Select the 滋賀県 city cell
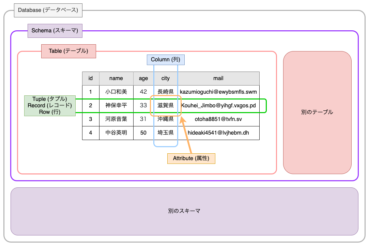The width and height of the screenshot is (369, 246). (166, 106)
